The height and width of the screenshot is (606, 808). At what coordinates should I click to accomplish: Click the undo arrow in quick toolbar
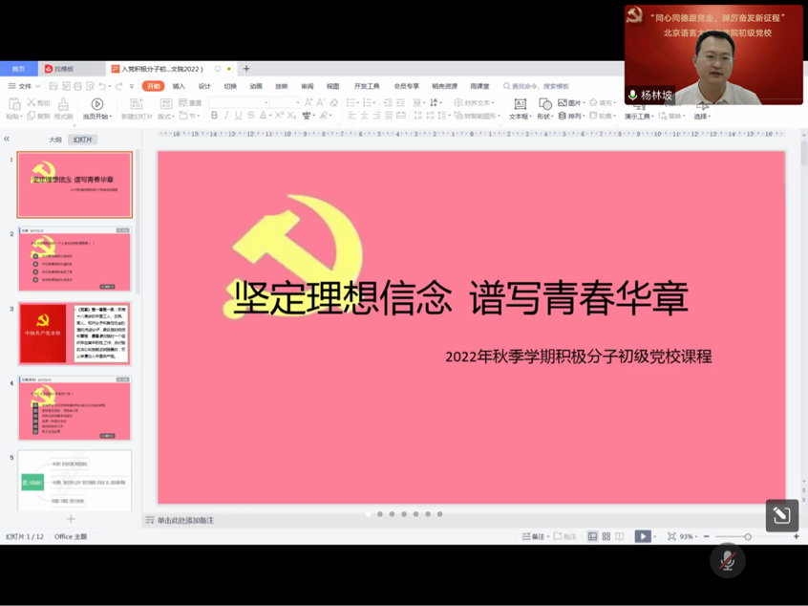pyautogui.click(x=103, y=86)
